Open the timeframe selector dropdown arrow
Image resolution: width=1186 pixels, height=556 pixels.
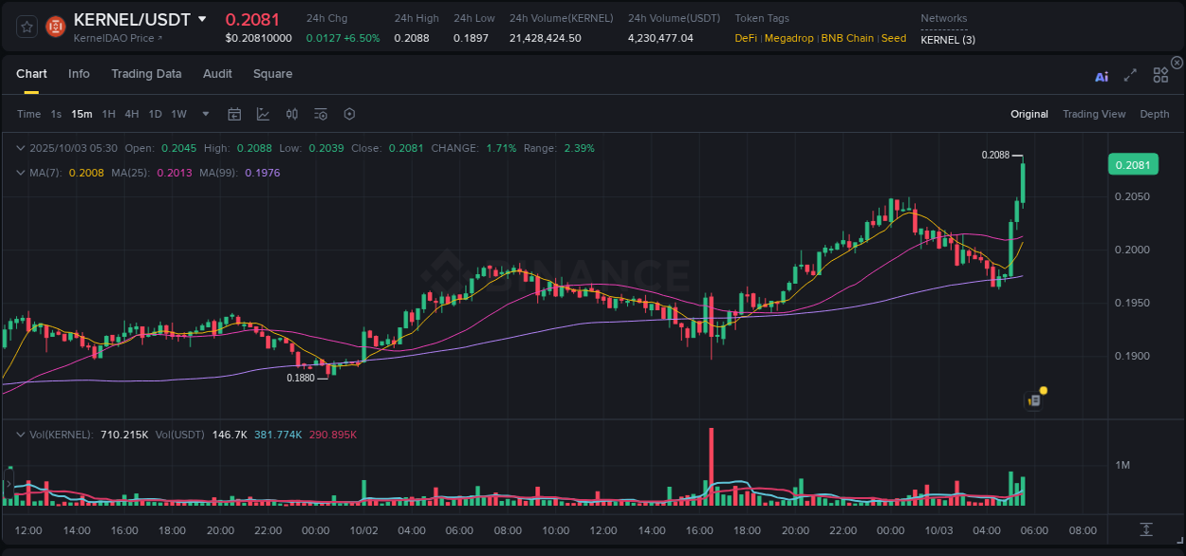point(204,114)
